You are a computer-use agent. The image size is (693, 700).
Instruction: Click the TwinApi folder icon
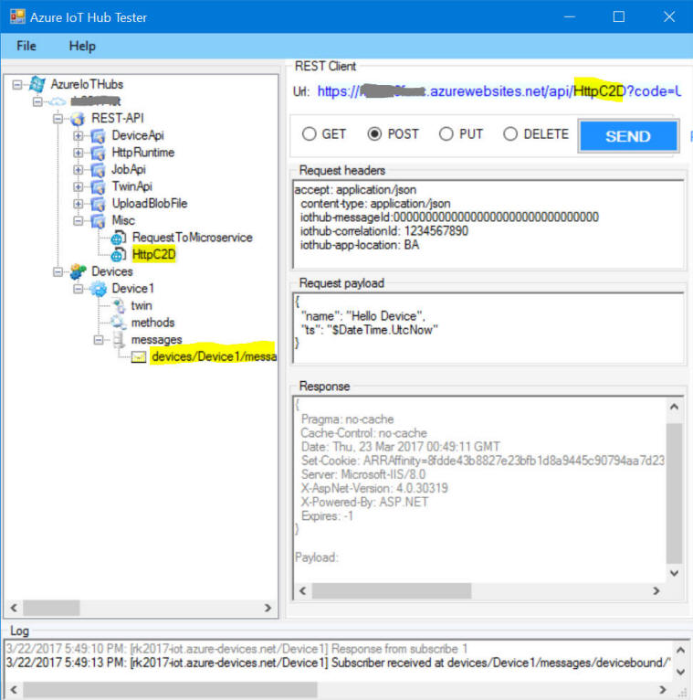98,186
